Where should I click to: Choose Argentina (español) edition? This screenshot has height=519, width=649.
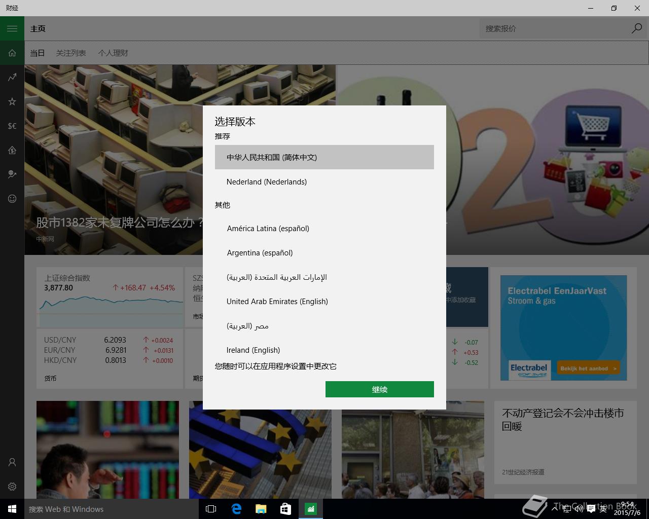click(324, 252)
